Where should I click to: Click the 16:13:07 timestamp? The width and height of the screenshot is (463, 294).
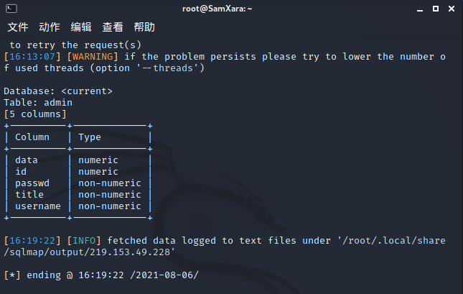(x=32, y=57)
